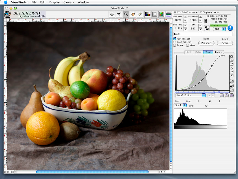Viewport: 238px width, 179px height.
Task: Uncheck the Fast Prescan checkbox
Action: [175, 39]
